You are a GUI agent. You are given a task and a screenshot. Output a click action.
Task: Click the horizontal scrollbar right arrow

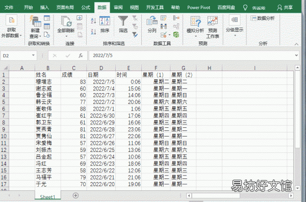[291, 195]
